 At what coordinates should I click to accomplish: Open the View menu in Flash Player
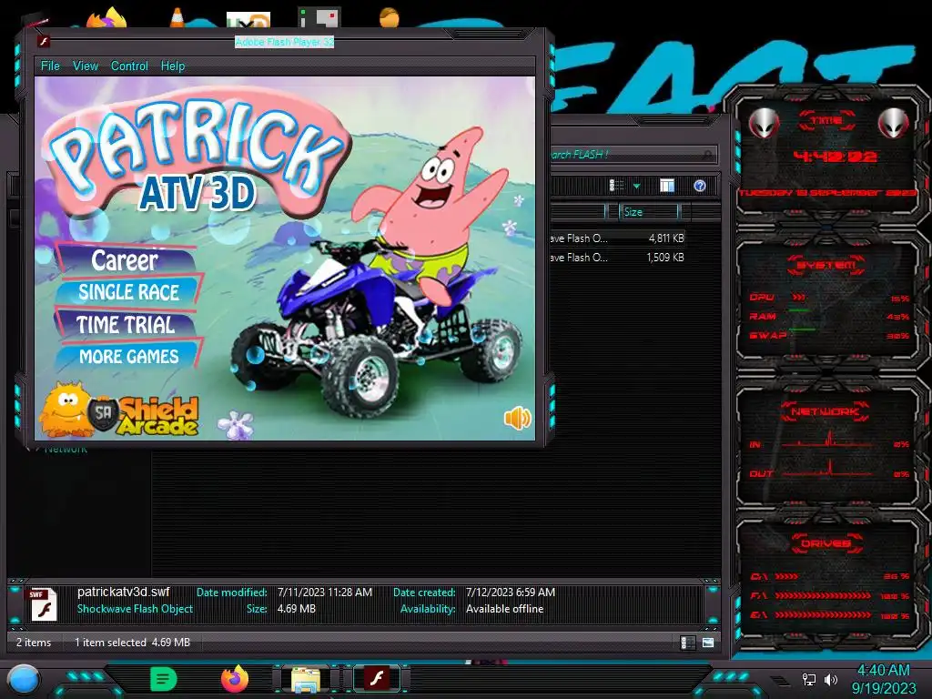(x=85, y=66)
